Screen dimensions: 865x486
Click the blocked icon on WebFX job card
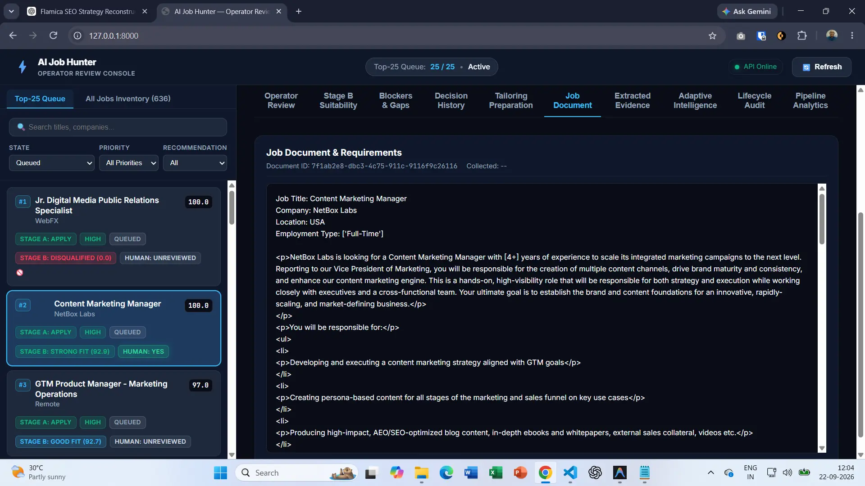click(20, 273)
